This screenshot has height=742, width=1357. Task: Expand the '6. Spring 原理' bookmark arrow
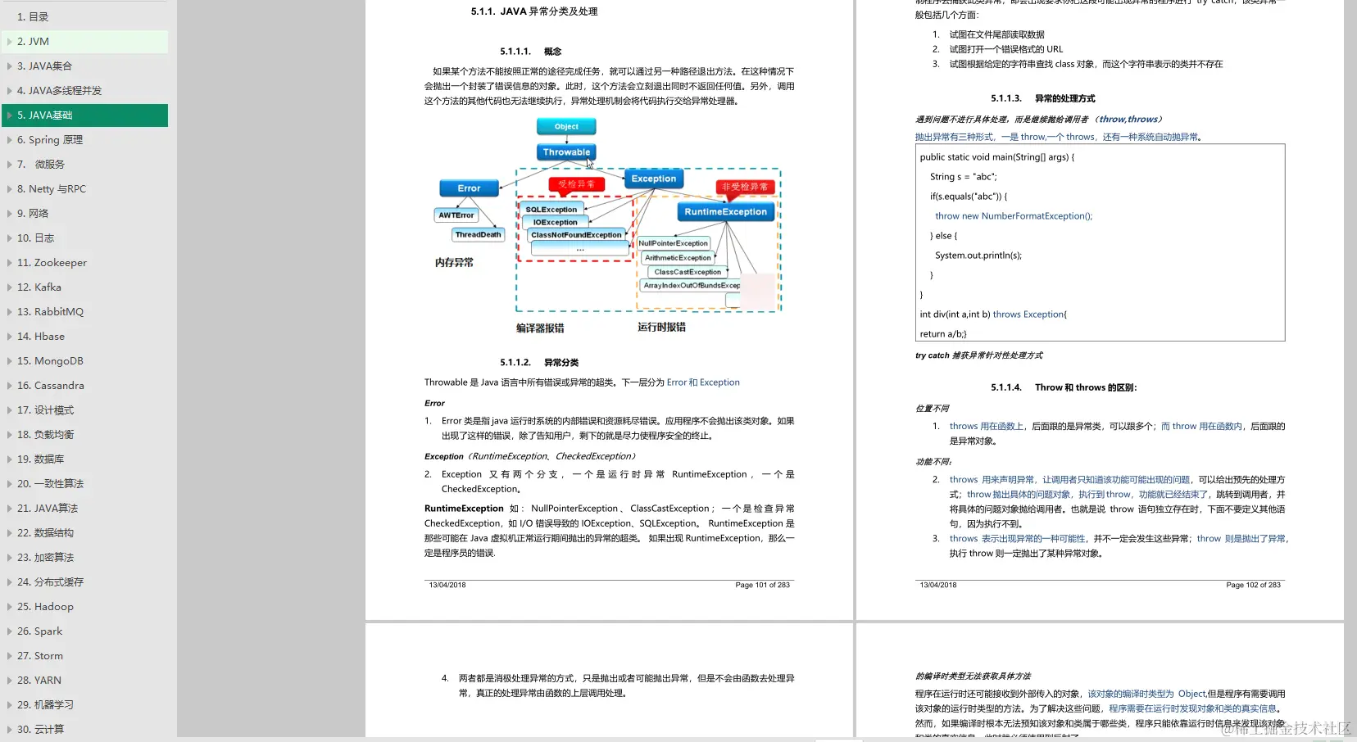click(10, 139)
